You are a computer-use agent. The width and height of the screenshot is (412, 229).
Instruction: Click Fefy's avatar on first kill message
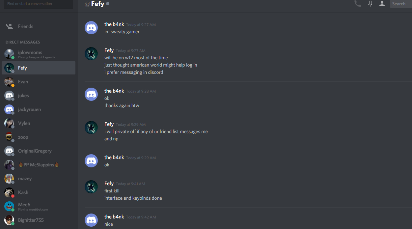[91, 187]
